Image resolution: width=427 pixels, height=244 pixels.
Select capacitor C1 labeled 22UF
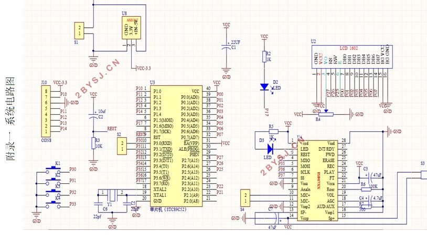click(226, 48)
